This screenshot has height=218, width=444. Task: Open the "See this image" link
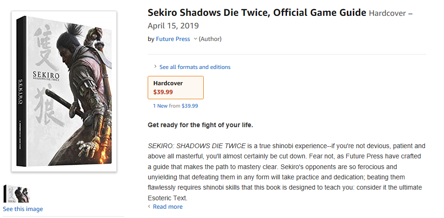click(x=23, y=209)
